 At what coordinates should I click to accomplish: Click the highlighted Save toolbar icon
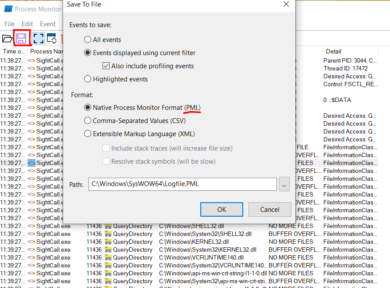[22, 38]
